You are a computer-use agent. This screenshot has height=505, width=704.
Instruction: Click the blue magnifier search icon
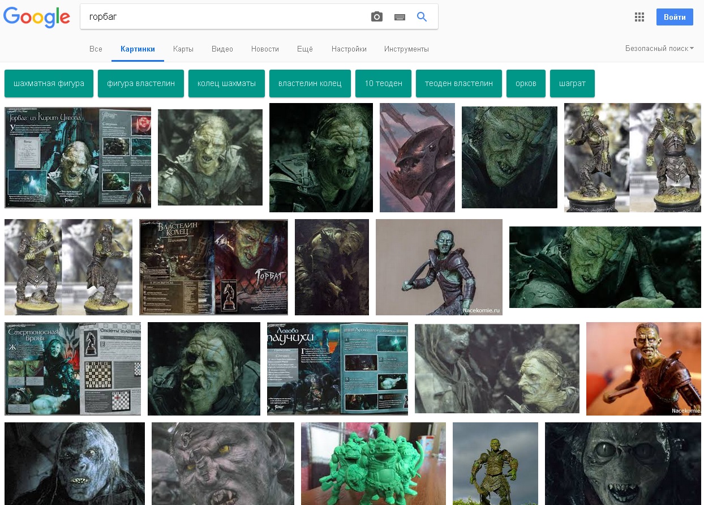coord(422,17)
